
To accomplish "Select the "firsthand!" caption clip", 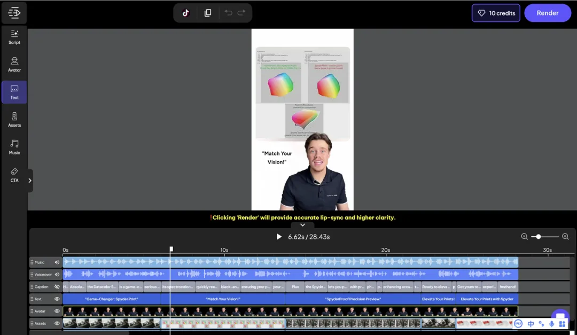I will point(508,287).
